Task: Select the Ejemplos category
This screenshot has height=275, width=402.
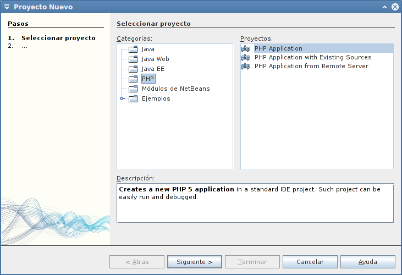Action: pyautogui.click(x=156, y=98)
